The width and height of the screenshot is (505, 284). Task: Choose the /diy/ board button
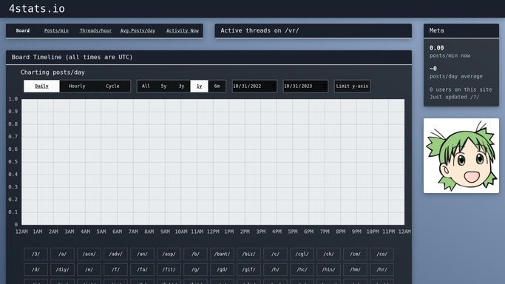click(x=63, y=269)
